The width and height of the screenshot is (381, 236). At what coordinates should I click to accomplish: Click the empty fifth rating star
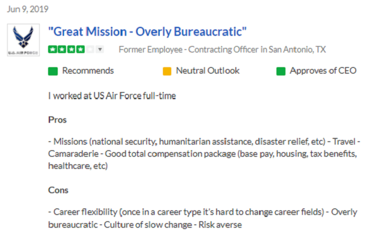tap(90, 49)
